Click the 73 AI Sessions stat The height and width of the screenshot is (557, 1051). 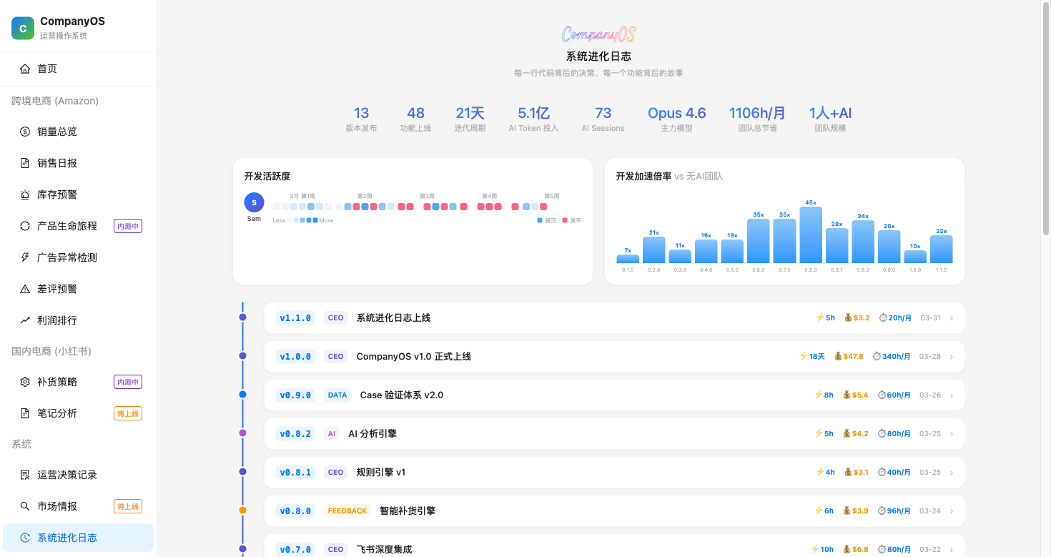[603, 119]
